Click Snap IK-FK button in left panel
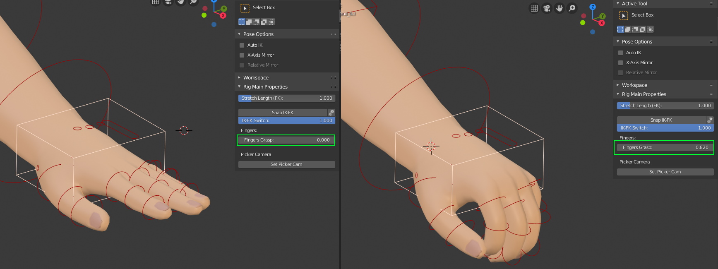 283,113
